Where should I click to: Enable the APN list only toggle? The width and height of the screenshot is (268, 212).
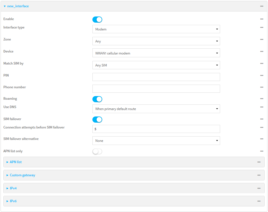click(97, 151)
